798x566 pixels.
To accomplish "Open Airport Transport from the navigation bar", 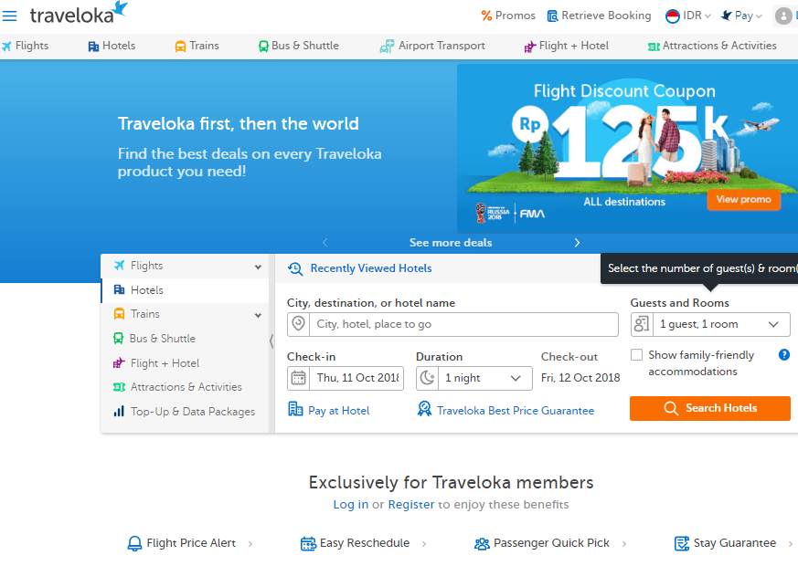I will coord(431,45).
